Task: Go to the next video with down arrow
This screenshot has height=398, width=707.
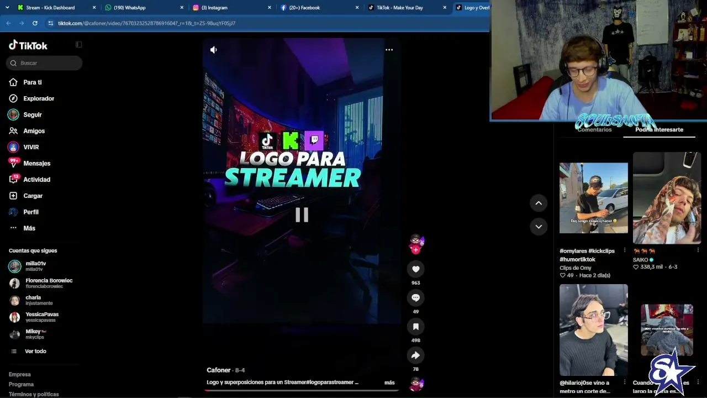Action: (x=539, y=226)
